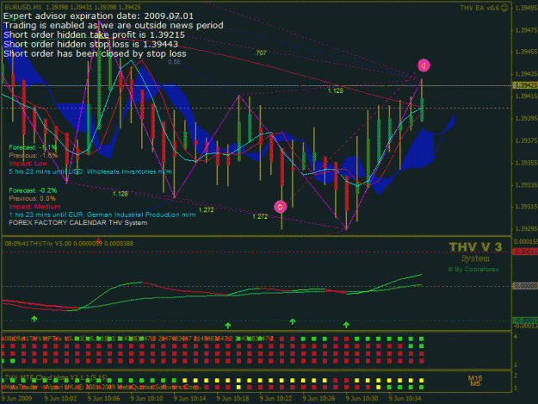The height and width of the screenshot is (404, 538).
Task: Click the 'Forecast: -1.1%' news label
Action: pos(33,147)
